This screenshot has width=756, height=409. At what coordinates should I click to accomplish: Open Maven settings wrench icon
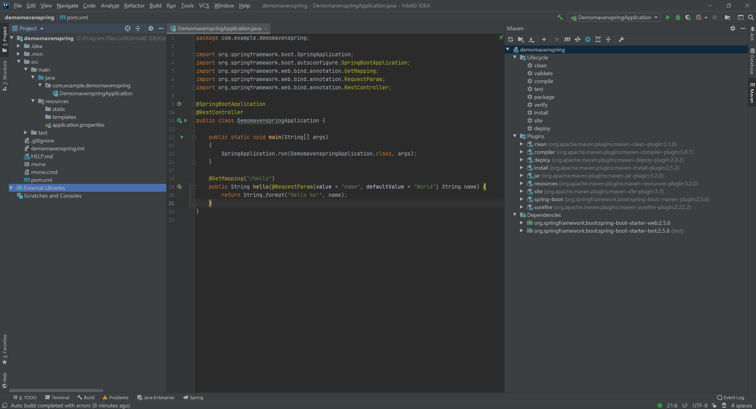point(621,39)
